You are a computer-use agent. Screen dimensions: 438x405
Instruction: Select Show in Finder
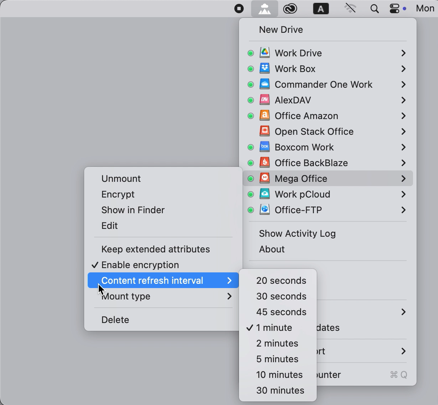click(x=163, y=210)
